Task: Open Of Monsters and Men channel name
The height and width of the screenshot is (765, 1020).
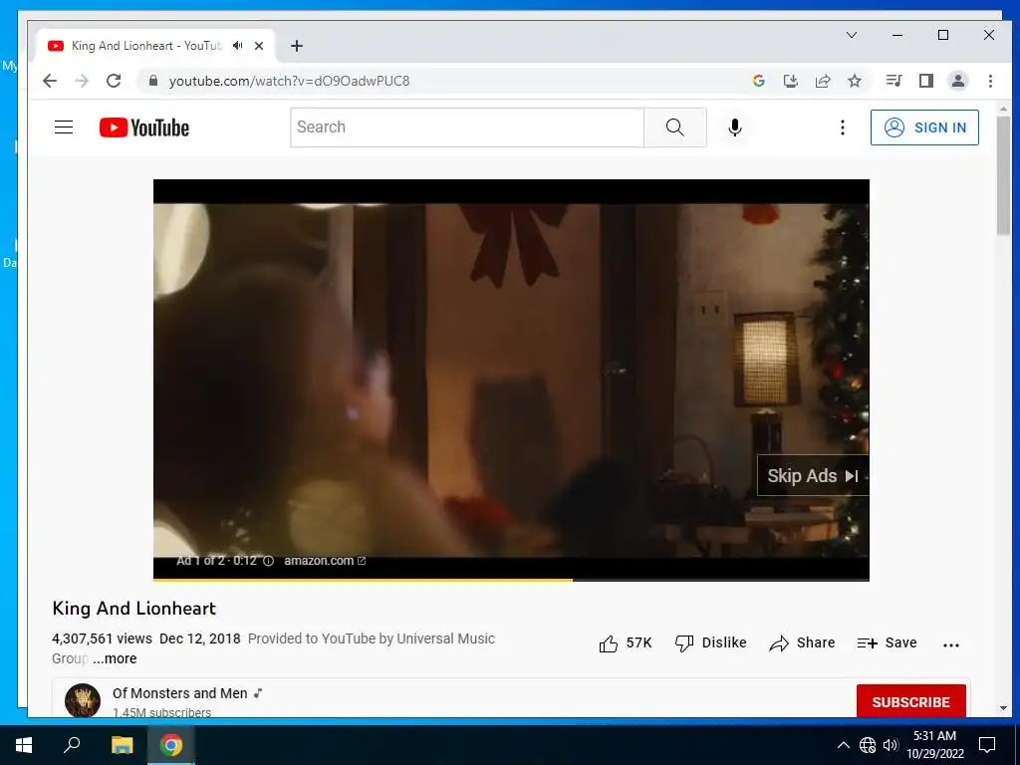Action: point(180,693)
